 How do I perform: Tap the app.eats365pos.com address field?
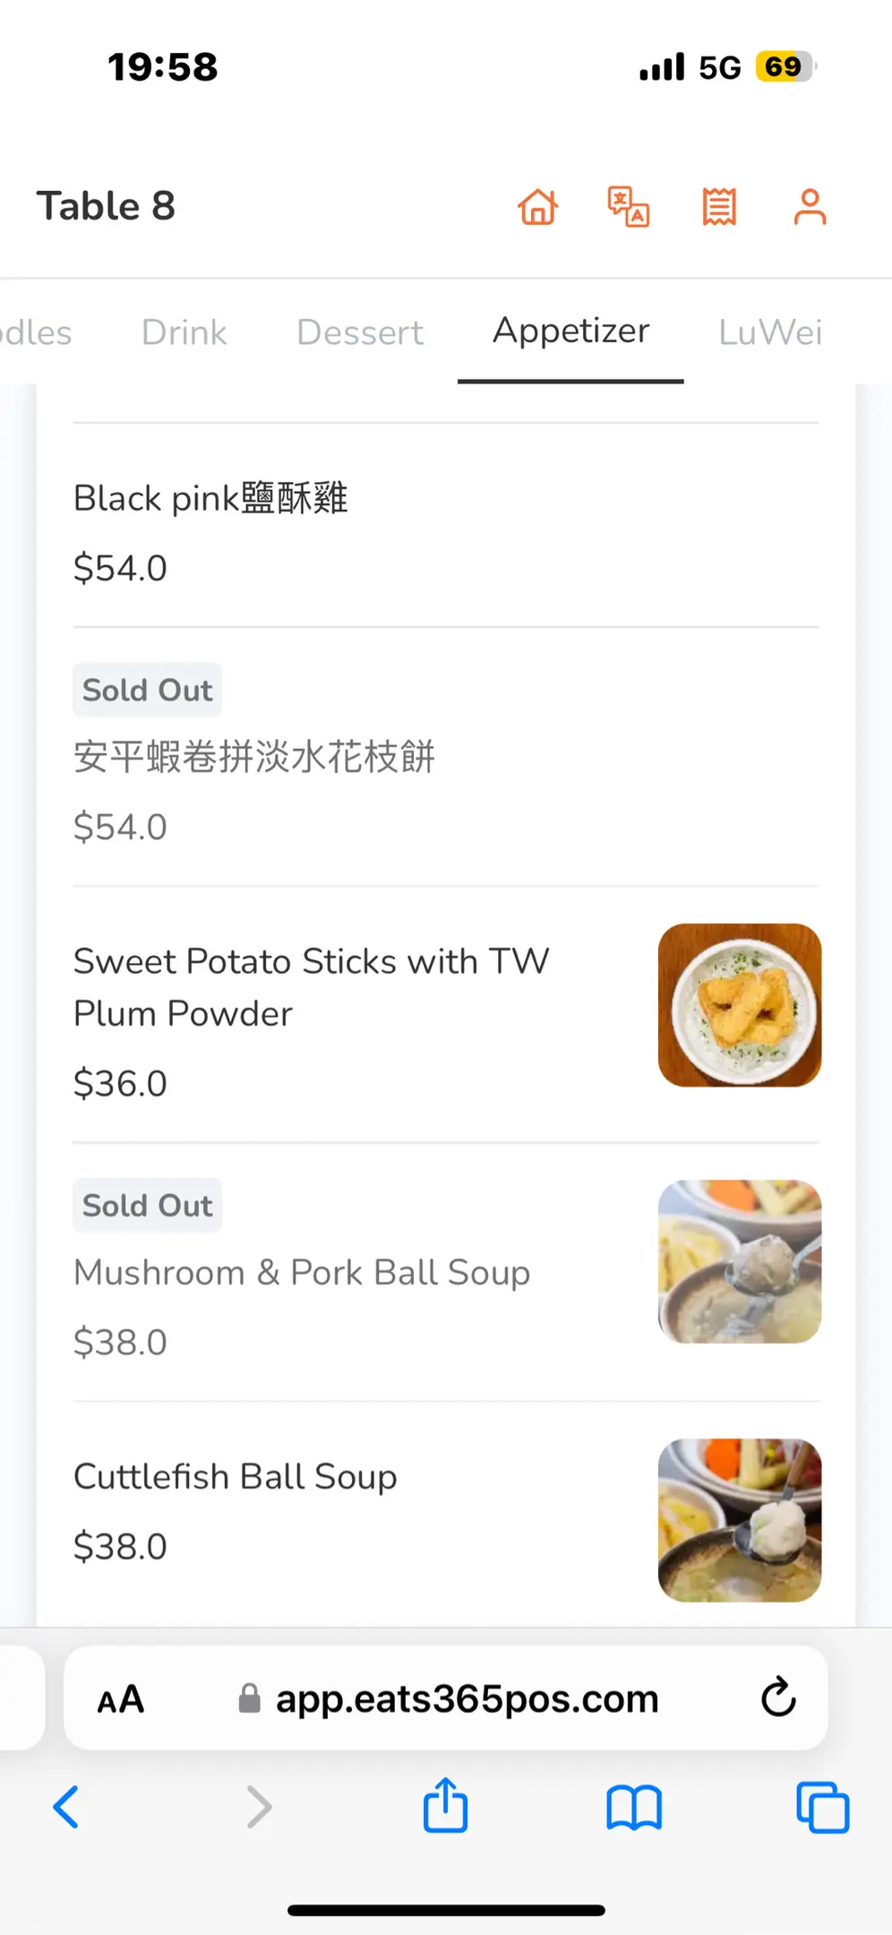467,1698
